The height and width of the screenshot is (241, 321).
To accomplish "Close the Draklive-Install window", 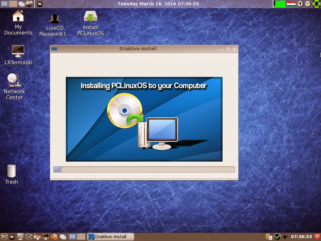I will [x=234, y=49].
